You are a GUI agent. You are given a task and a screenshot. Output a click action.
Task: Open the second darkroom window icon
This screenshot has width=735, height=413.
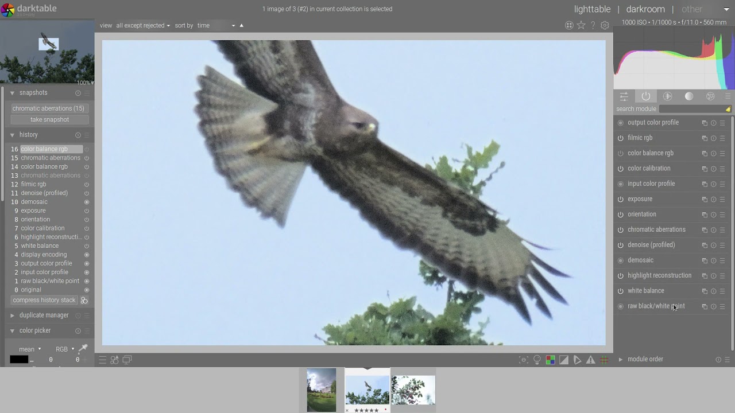127,360
